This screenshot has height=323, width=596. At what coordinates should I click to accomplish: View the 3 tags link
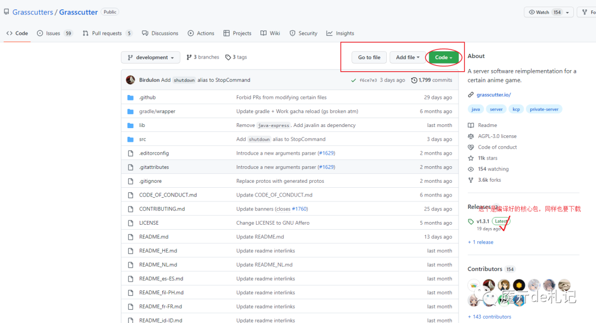[x=236, y=57]
